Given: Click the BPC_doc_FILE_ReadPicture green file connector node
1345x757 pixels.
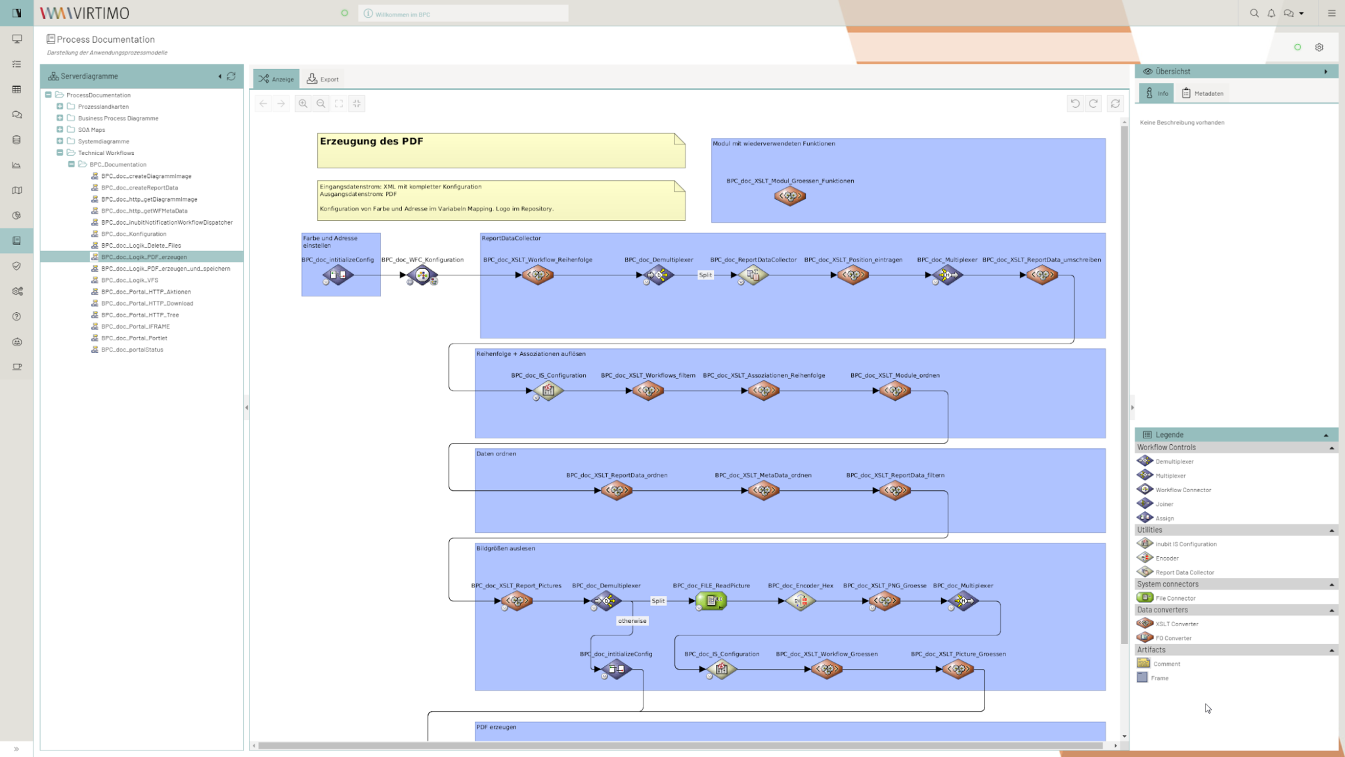Looking at the screenshot, I should coord(711,601).
